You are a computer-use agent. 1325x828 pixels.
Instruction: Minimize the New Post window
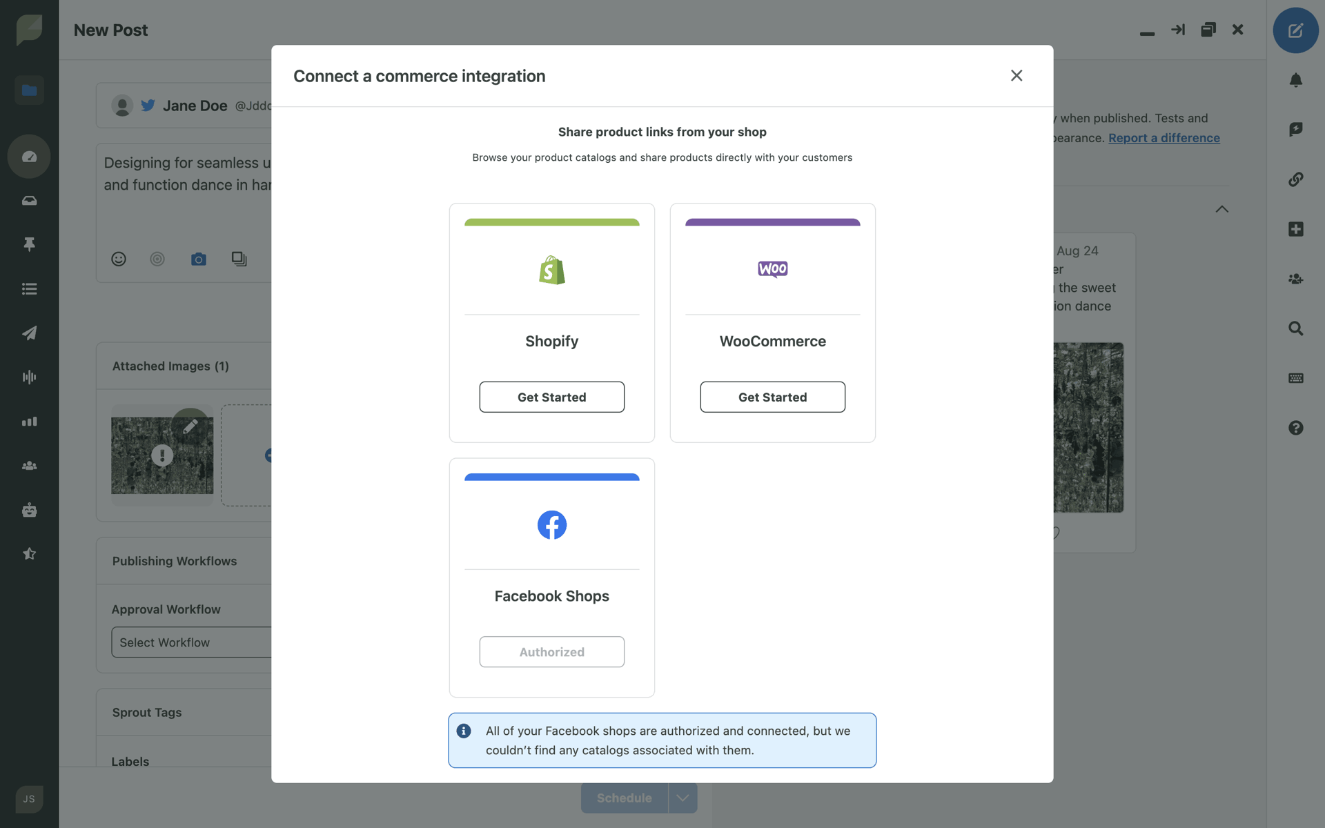(x=1147, y=33)
